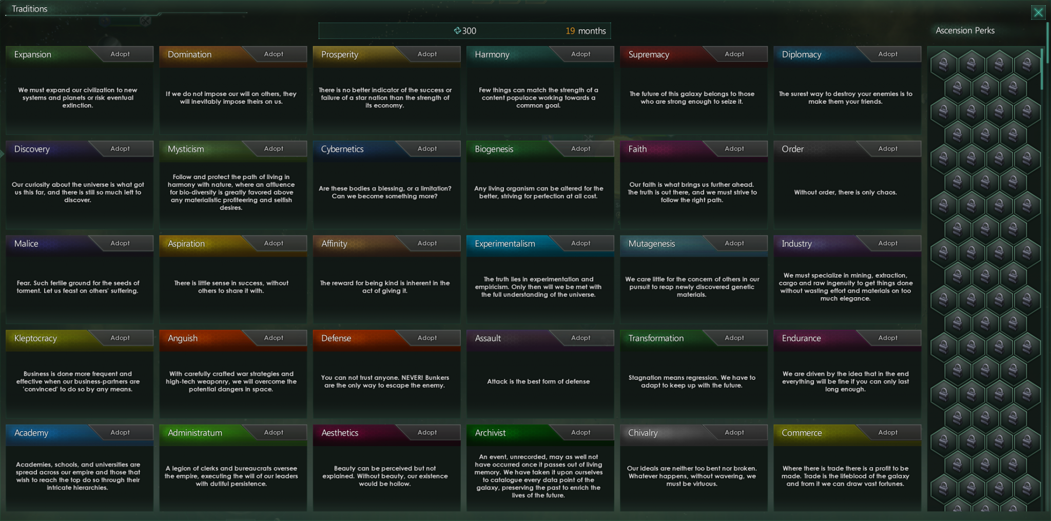Screen dimensions: 1051x521
Task: Click 'Attack is the best form of defense'
Action: [538, 381]
